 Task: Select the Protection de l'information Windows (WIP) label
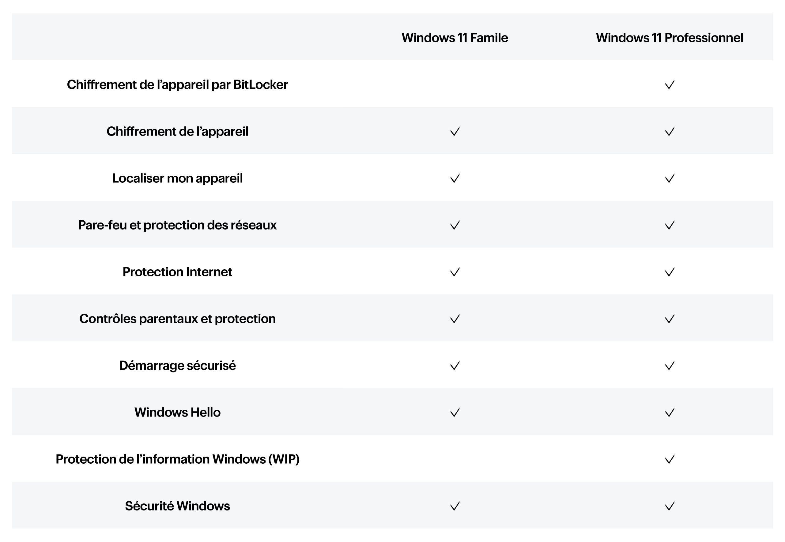tap(177, 459)
